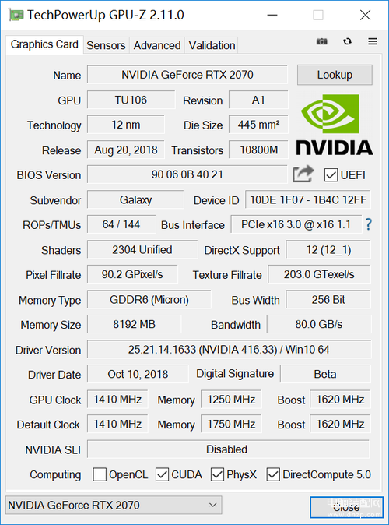Click the Driver Version text field
The width and height of the screenshot is (389, 525).
coord(229,350)
